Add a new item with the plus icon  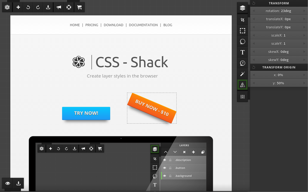click(x=18, y=7)
